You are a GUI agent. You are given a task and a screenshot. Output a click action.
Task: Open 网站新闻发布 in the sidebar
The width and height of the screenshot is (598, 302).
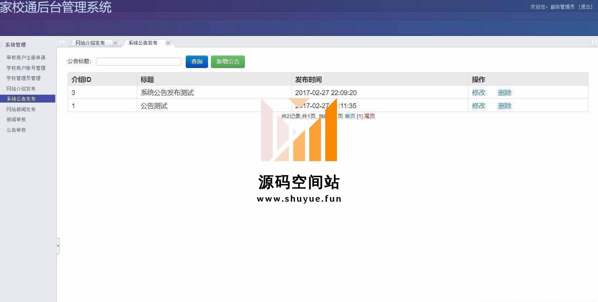(x=21, y=109)
